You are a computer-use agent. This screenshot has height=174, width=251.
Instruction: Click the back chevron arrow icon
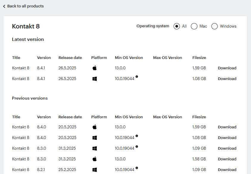pyautogui.click(x=4, y=6)
